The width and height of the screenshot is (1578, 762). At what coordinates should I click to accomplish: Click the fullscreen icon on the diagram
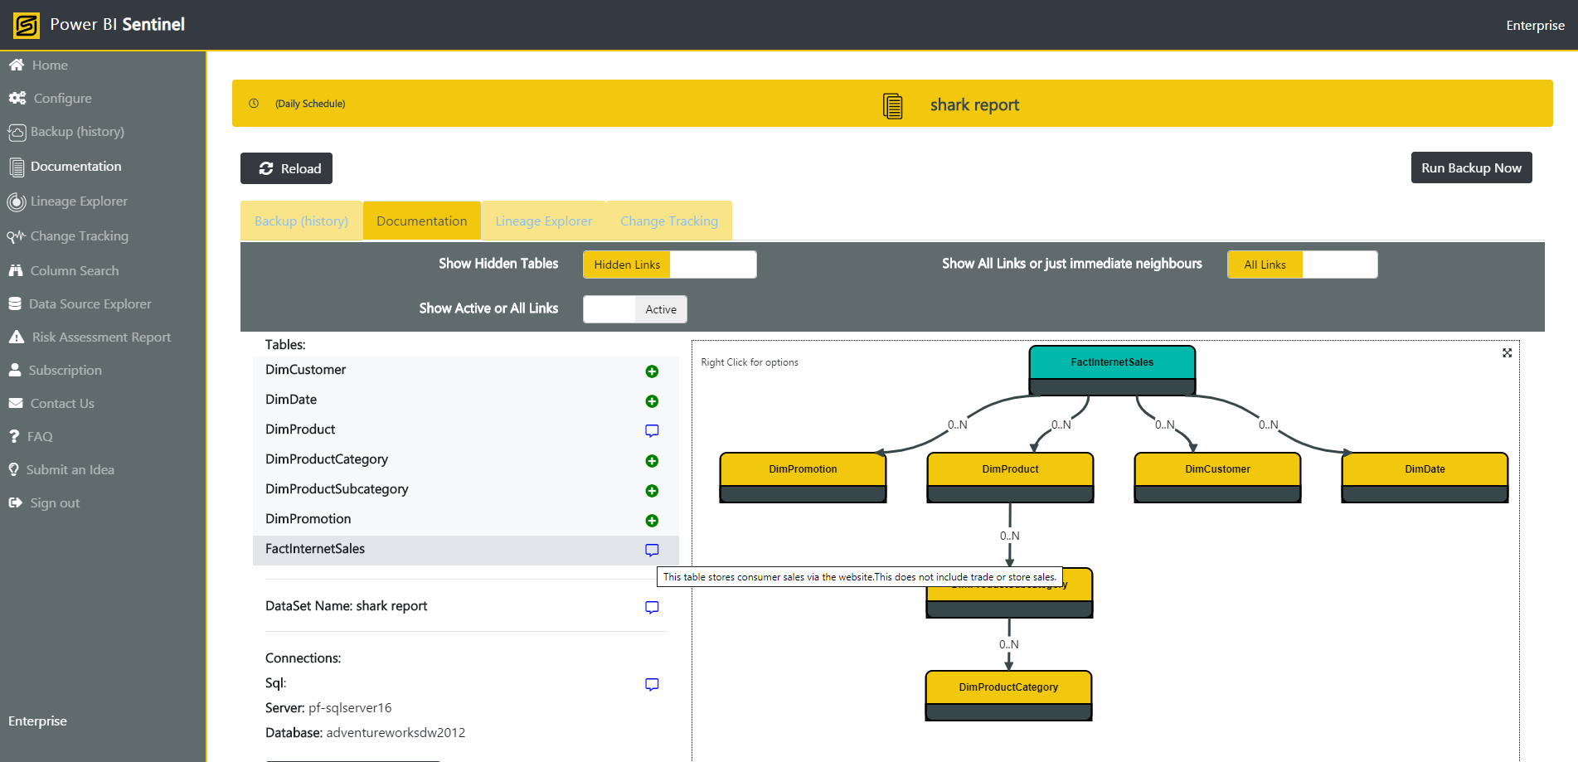tap(1506, 352)
